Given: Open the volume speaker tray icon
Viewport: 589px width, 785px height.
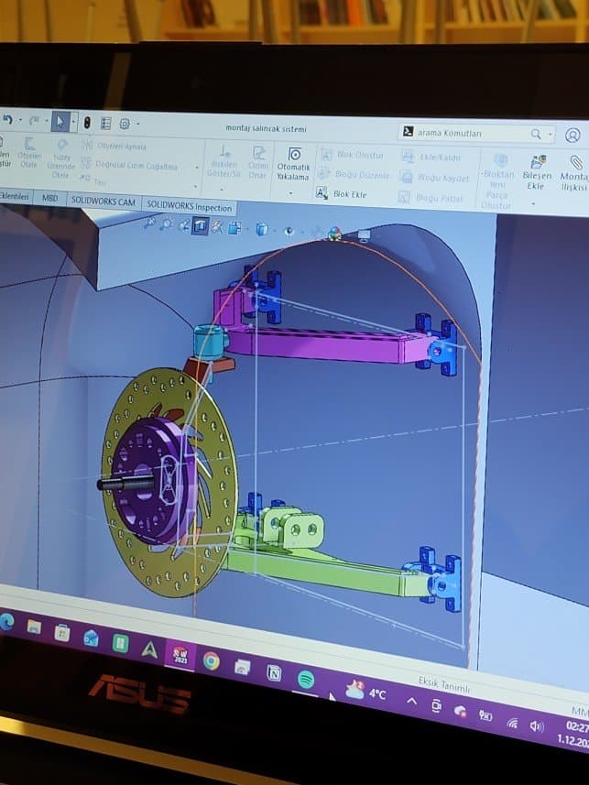Looking at the screenshot, I should (x=537, y=726).
